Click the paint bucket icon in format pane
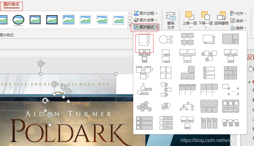The image size is (254, 146). tap(251, 68)
